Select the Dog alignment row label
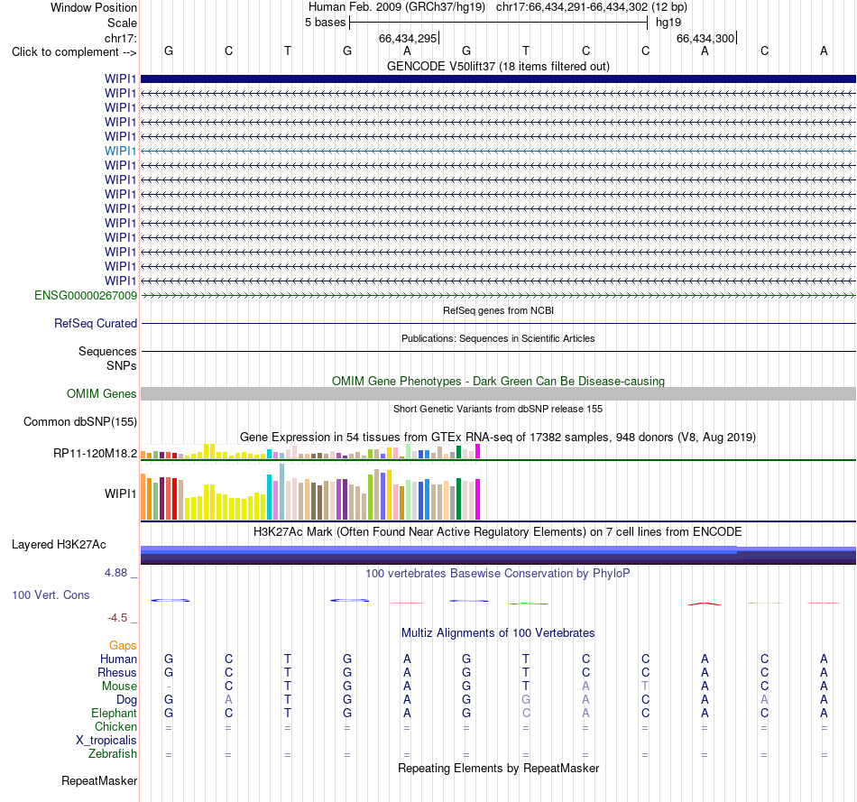Viewport: 857px width, 802px height. click(126, 700)
